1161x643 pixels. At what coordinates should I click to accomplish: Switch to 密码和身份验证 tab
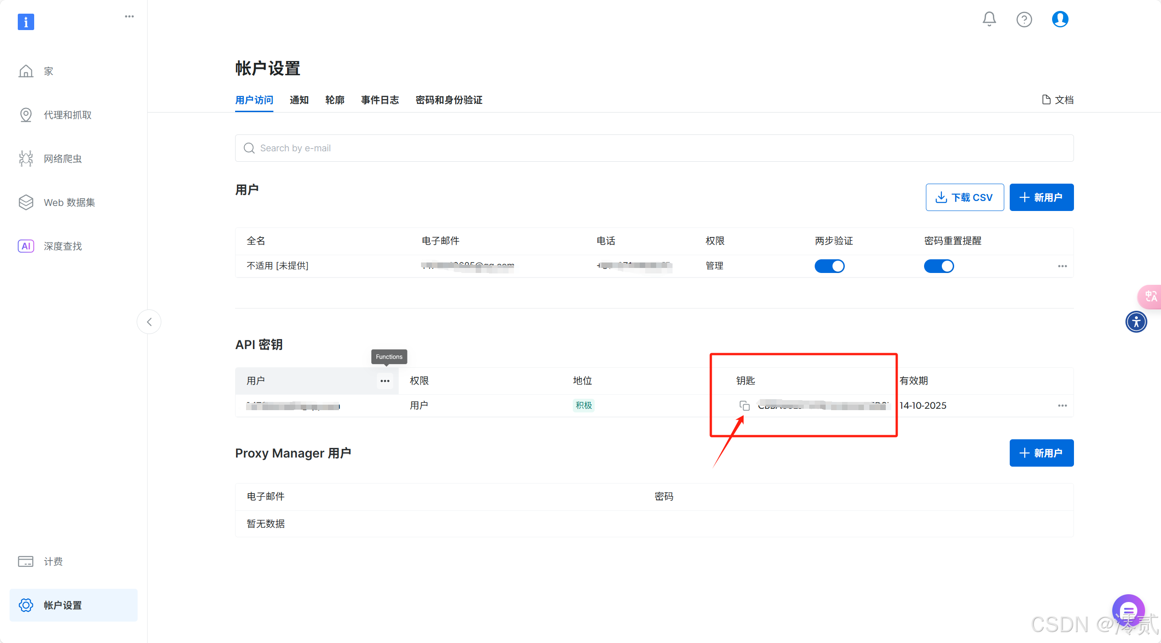click(x=449, y=100)
